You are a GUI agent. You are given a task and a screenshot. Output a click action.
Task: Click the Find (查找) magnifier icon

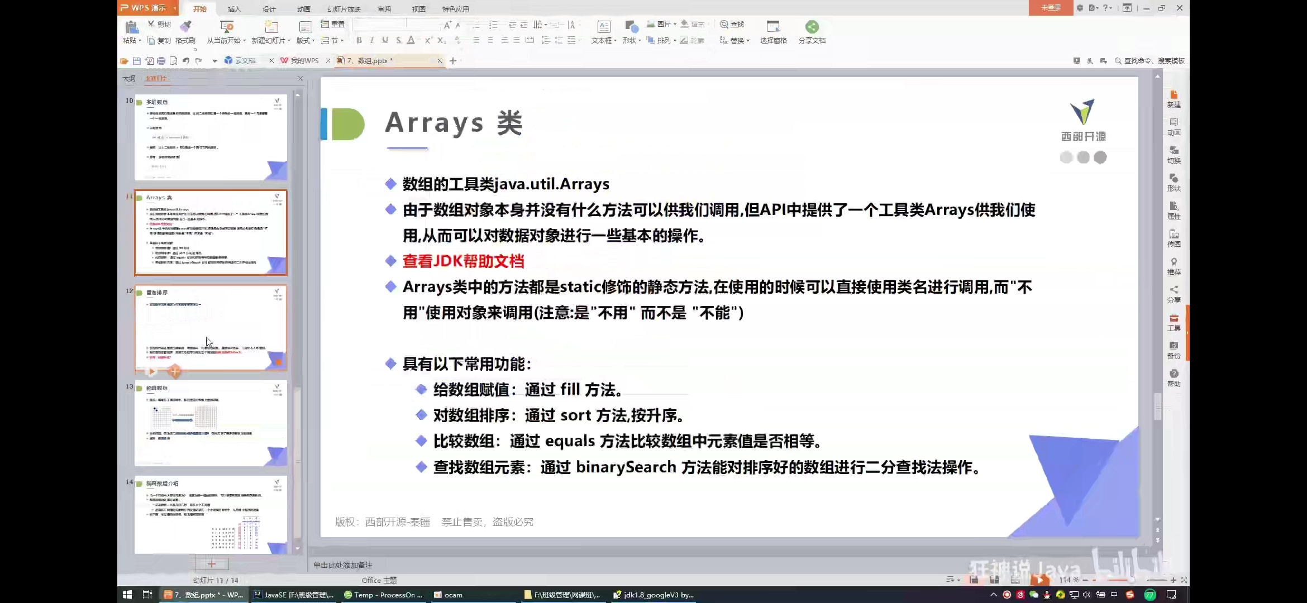coord(724,25)
